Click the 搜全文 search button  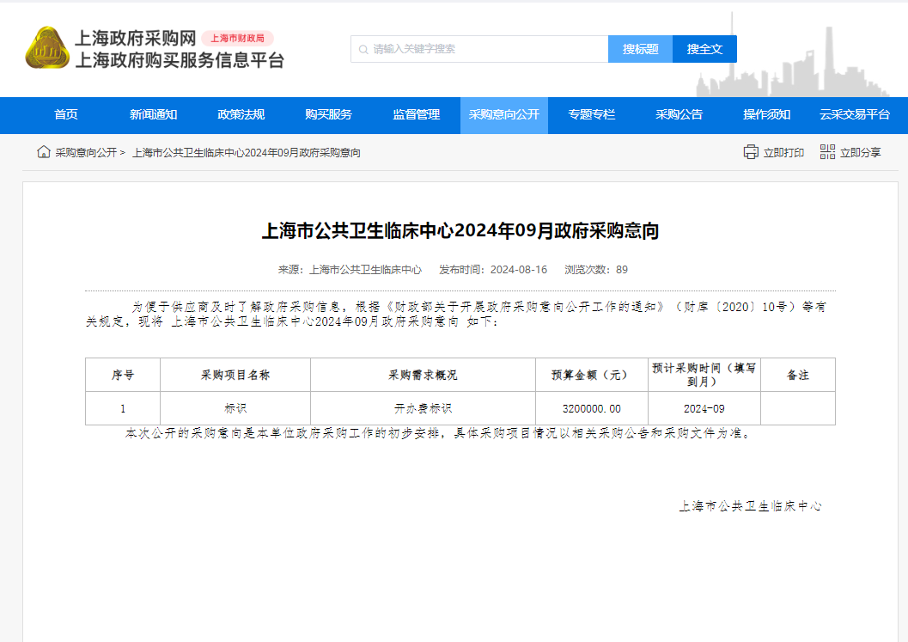click(x=704, y=49)
